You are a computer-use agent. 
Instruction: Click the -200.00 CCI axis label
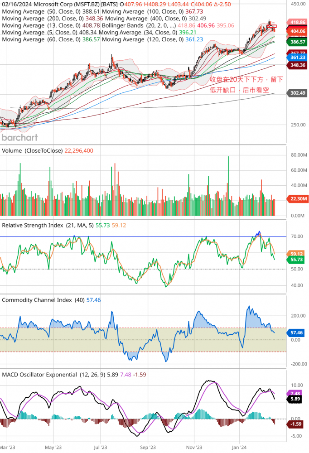click(298, 364)
